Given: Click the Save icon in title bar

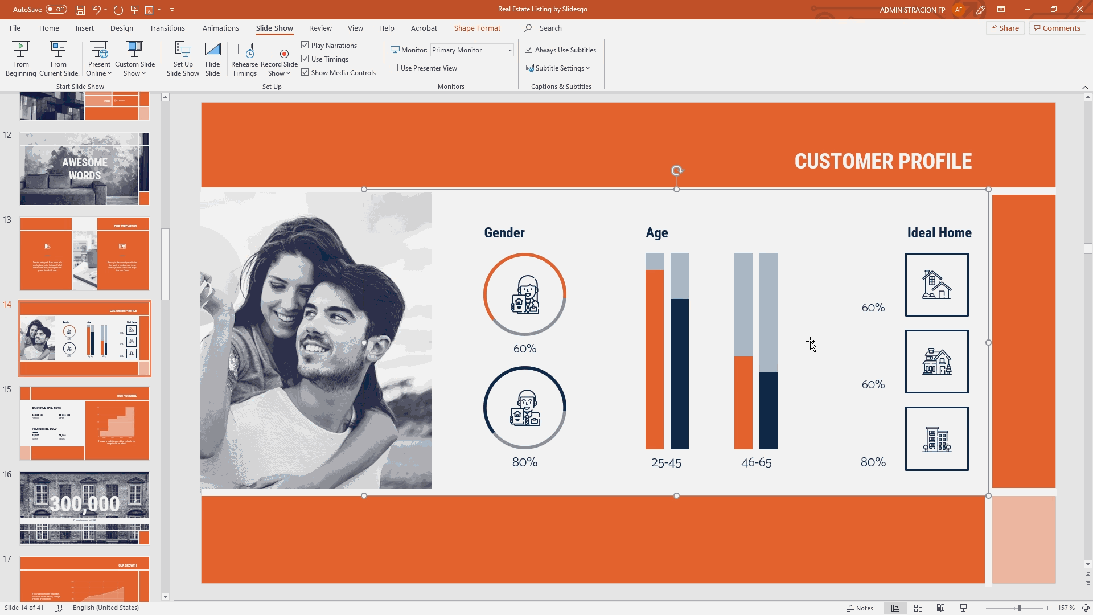Looking at the screenshot, I should (80, 10).
